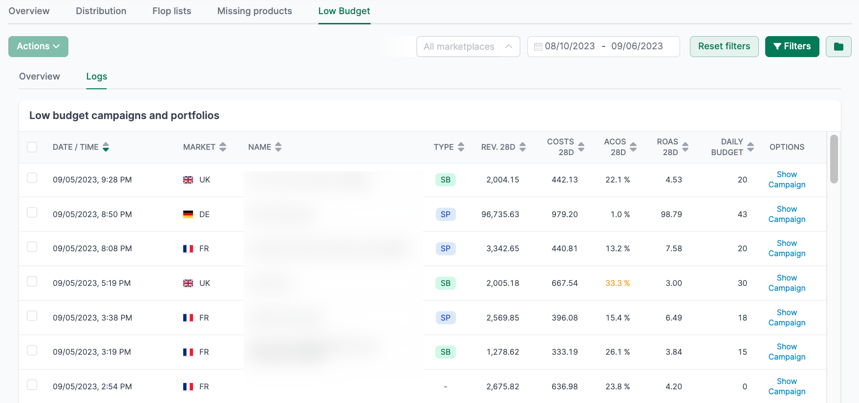Show Campaign for 2:54 PM FR row
The width and height of the screenshot is (859, 403).
point(787,386)
